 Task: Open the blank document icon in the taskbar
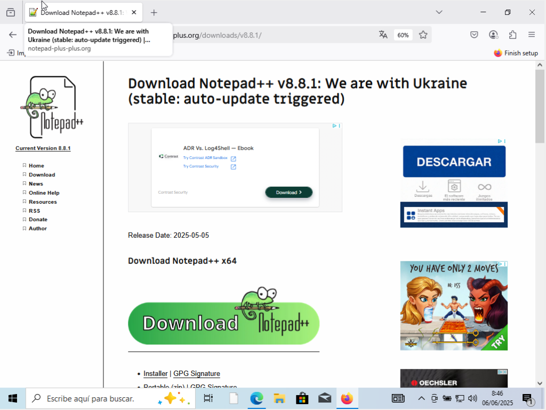coord(234,398)
